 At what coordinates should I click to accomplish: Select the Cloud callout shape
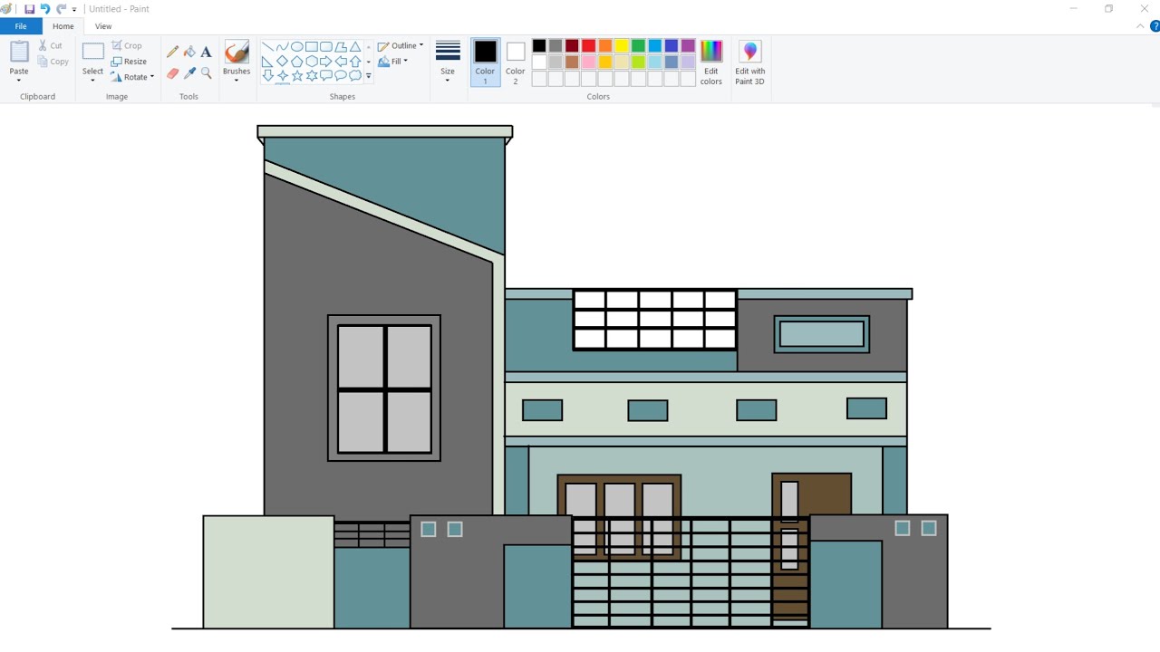click(355, 76)
